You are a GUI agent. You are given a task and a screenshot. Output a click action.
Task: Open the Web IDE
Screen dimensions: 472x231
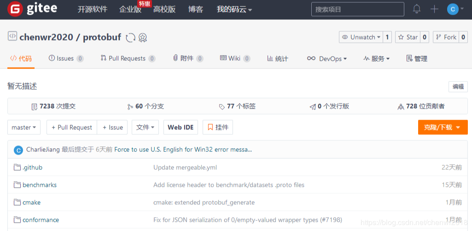click(x=181, y=127)
